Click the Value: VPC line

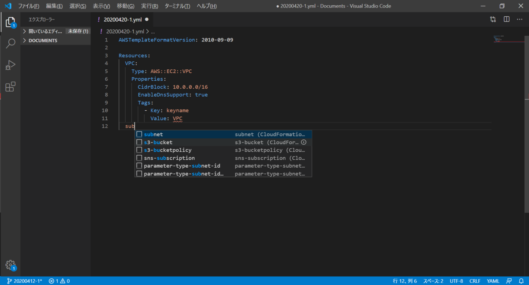166,118
